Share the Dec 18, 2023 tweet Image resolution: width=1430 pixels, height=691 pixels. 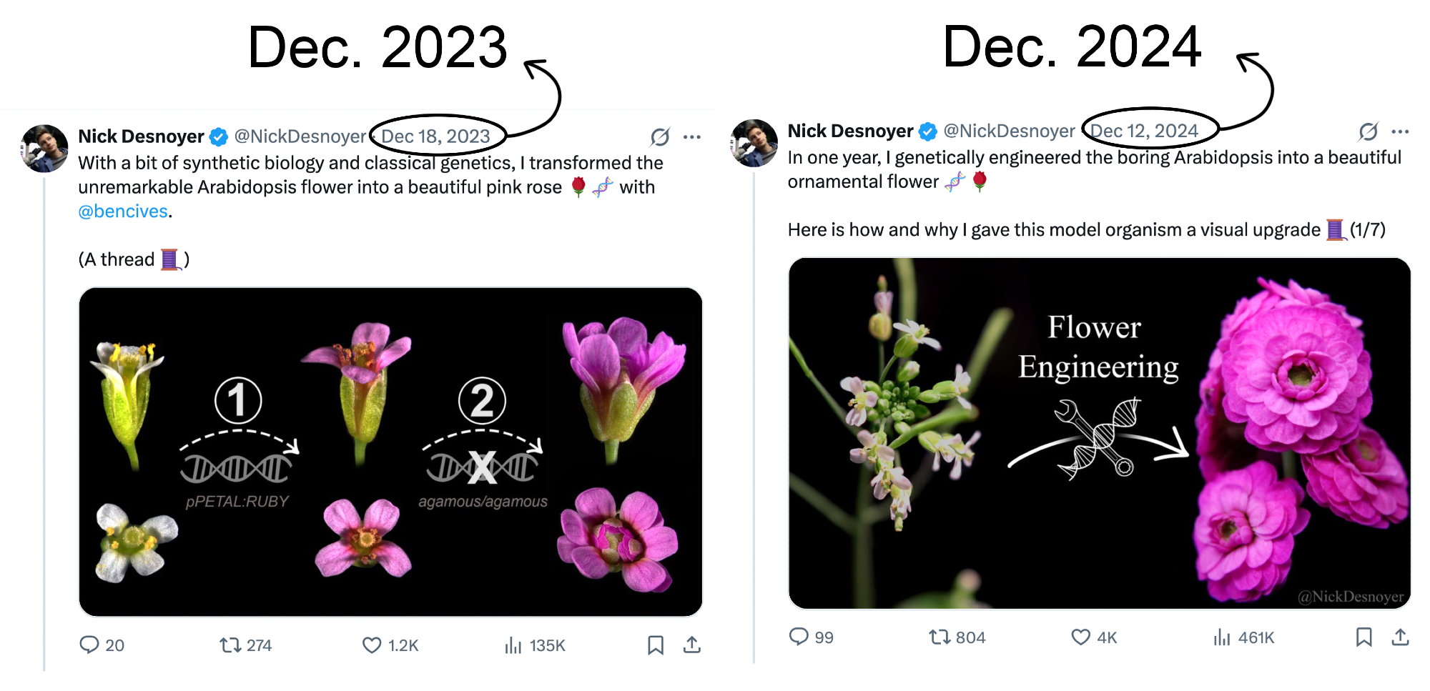[x=691, y=645]
